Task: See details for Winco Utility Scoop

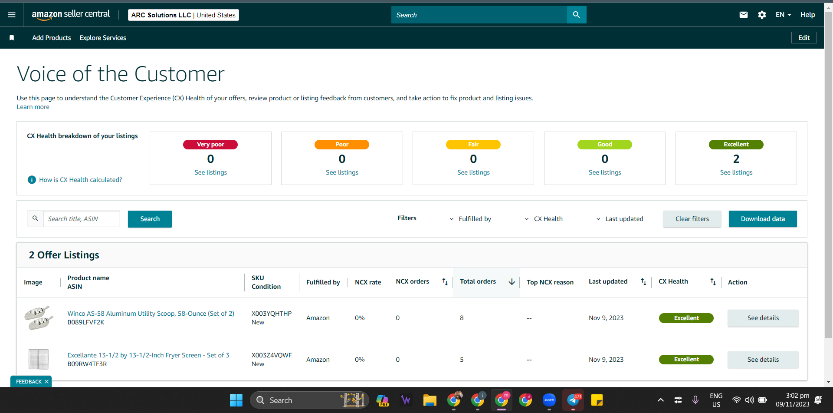Action: coord(763,318)
